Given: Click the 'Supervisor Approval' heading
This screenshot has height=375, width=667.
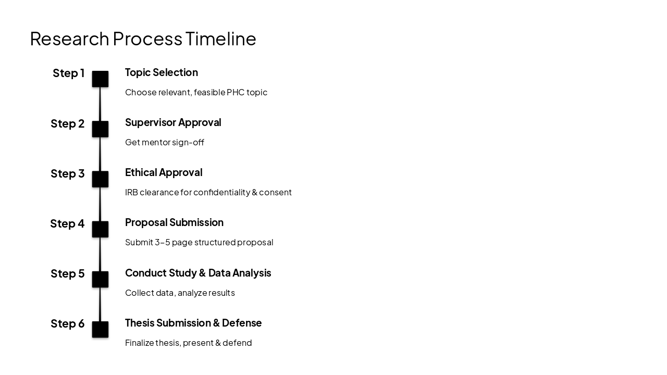Looking at the screenshot, I should click(x=173, y=122).
